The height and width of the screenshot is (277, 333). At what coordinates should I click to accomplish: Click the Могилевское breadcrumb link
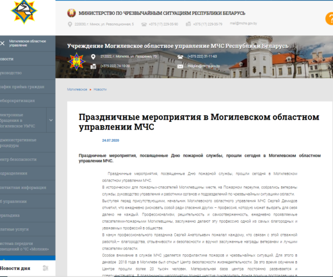77,89
